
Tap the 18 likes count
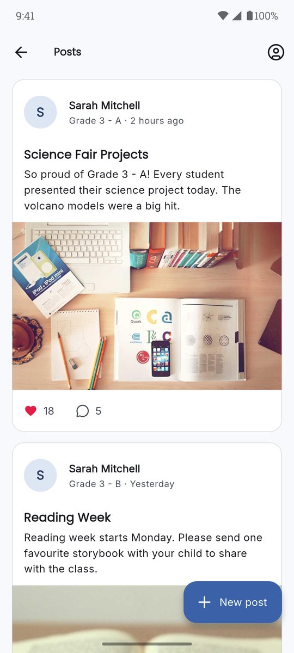(48, 411)
